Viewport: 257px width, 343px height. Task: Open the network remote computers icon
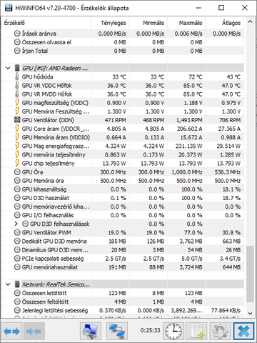[117, 331]
